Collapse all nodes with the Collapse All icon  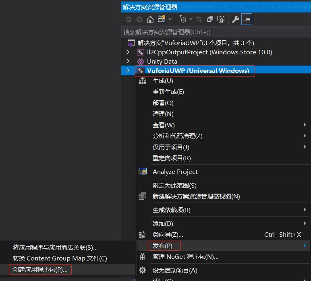pyautogui.click(x=210, y=19)
